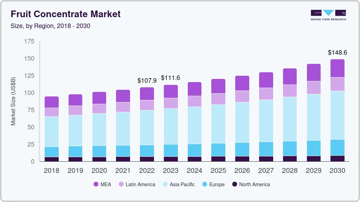Screen dimensions: 360x202
Task: Select the purple MEA legend marker
Action: [x=96, y=184]
